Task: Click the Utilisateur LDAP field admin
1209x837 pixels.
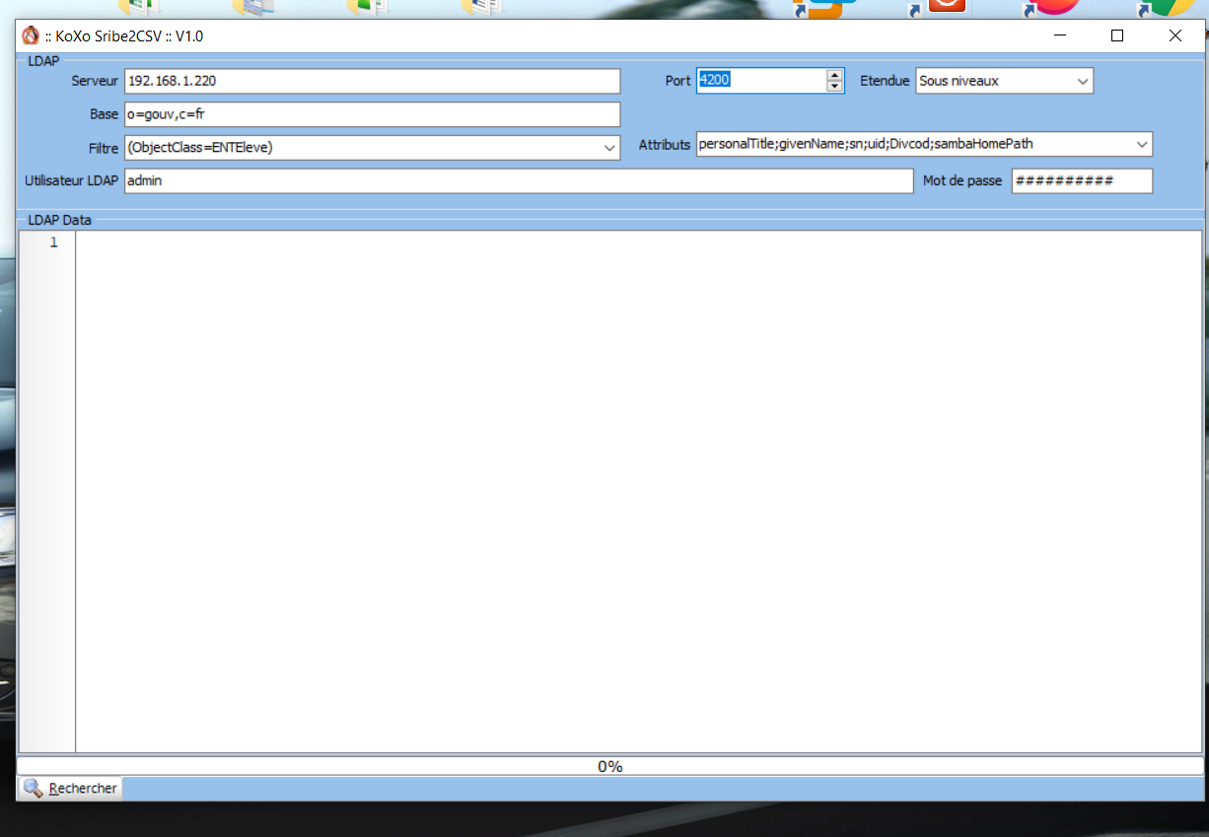Action: tap(519, 180)
